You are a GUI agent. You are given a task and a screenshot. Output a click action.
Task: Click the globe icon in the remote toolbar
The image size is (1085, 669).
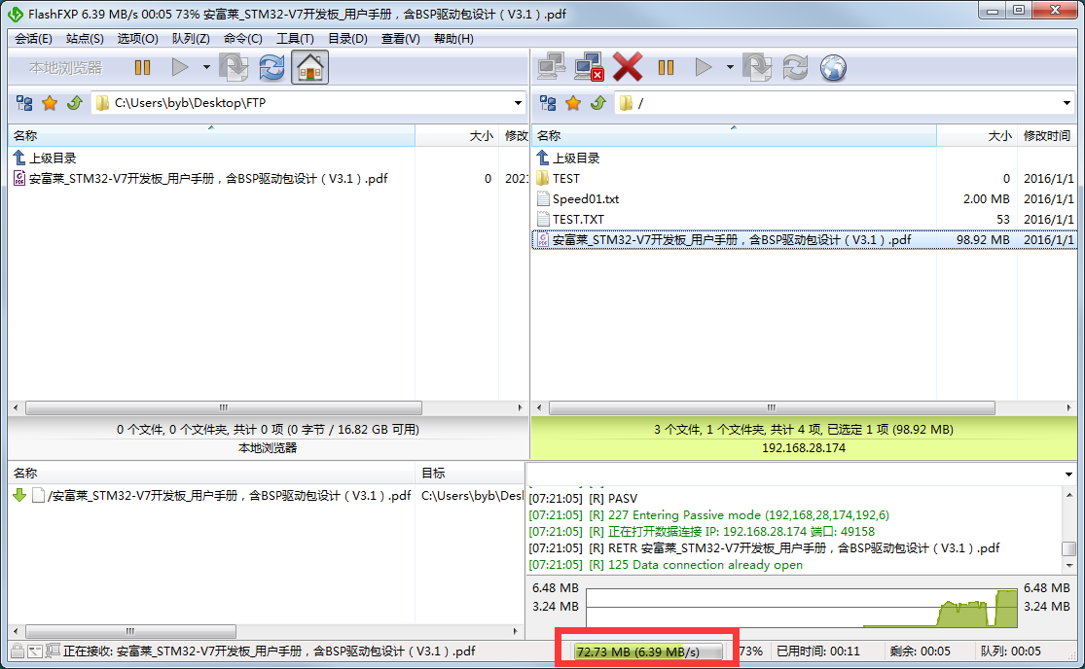[x=833, y=67]
